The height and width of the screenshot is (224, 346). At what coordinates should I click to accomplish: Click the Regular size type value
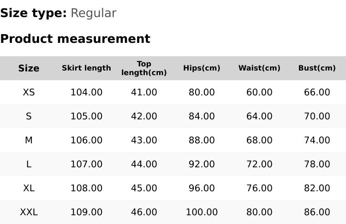click(93, 13)
